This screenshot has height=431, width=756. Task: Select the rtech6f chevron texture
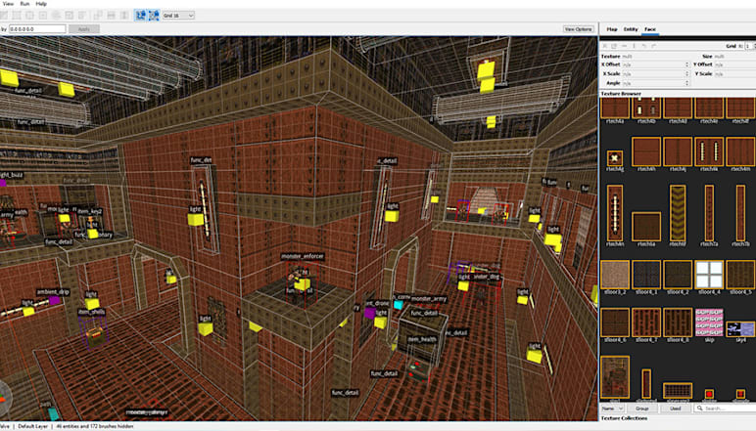[x=678, y=213]
